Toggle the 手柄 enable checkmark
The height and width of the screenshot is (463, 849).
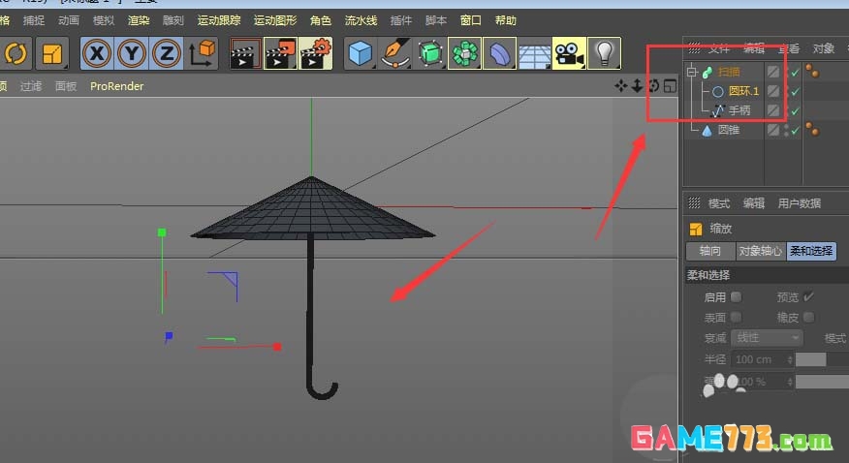tap(796, 110)
